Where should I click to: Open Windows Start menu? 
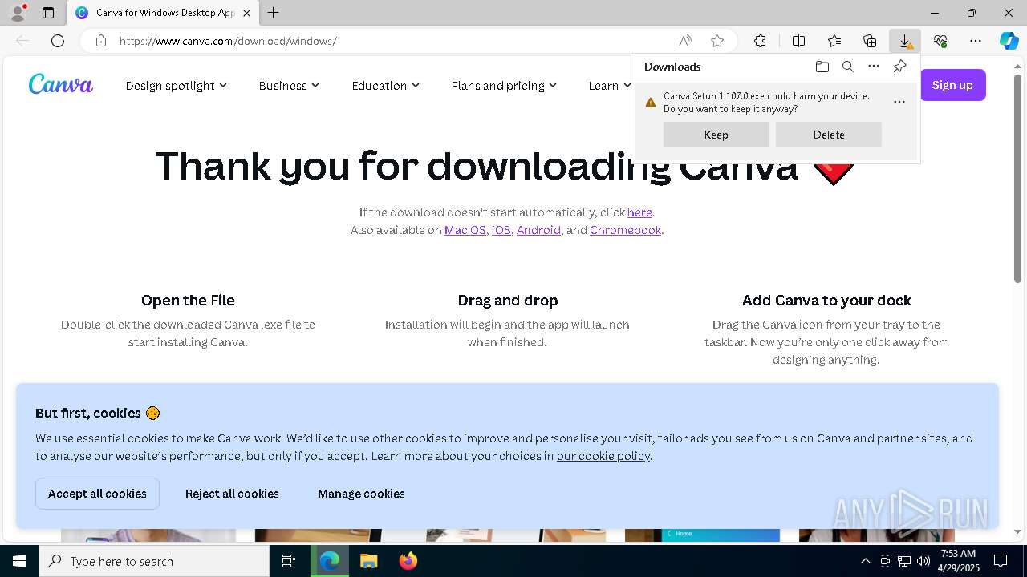pos(19,561)
